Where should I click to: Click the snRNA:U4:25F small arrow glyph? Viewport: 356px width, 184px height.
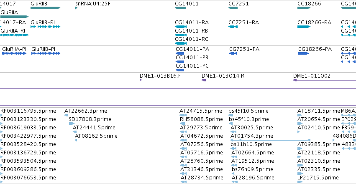pos(76,8)
